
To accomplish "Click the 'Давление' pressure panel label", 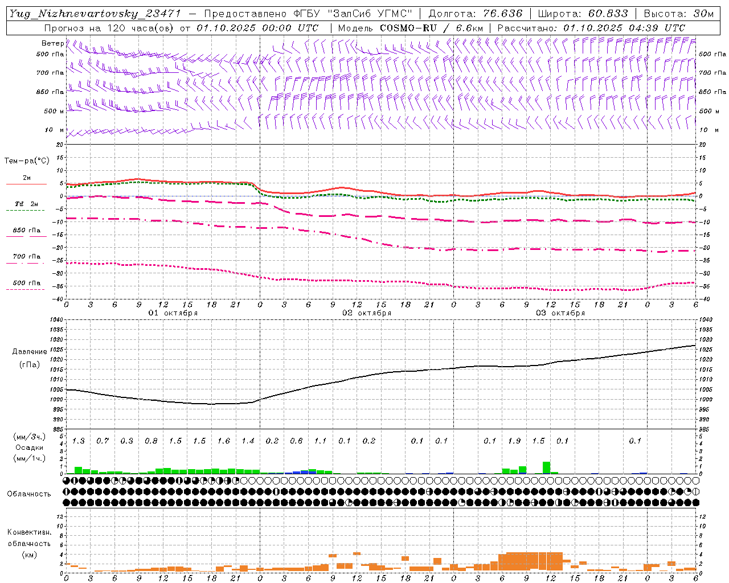I will (30, 352).
